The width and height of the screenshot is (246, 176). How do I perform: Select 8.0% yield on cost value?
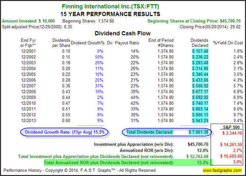238,109
